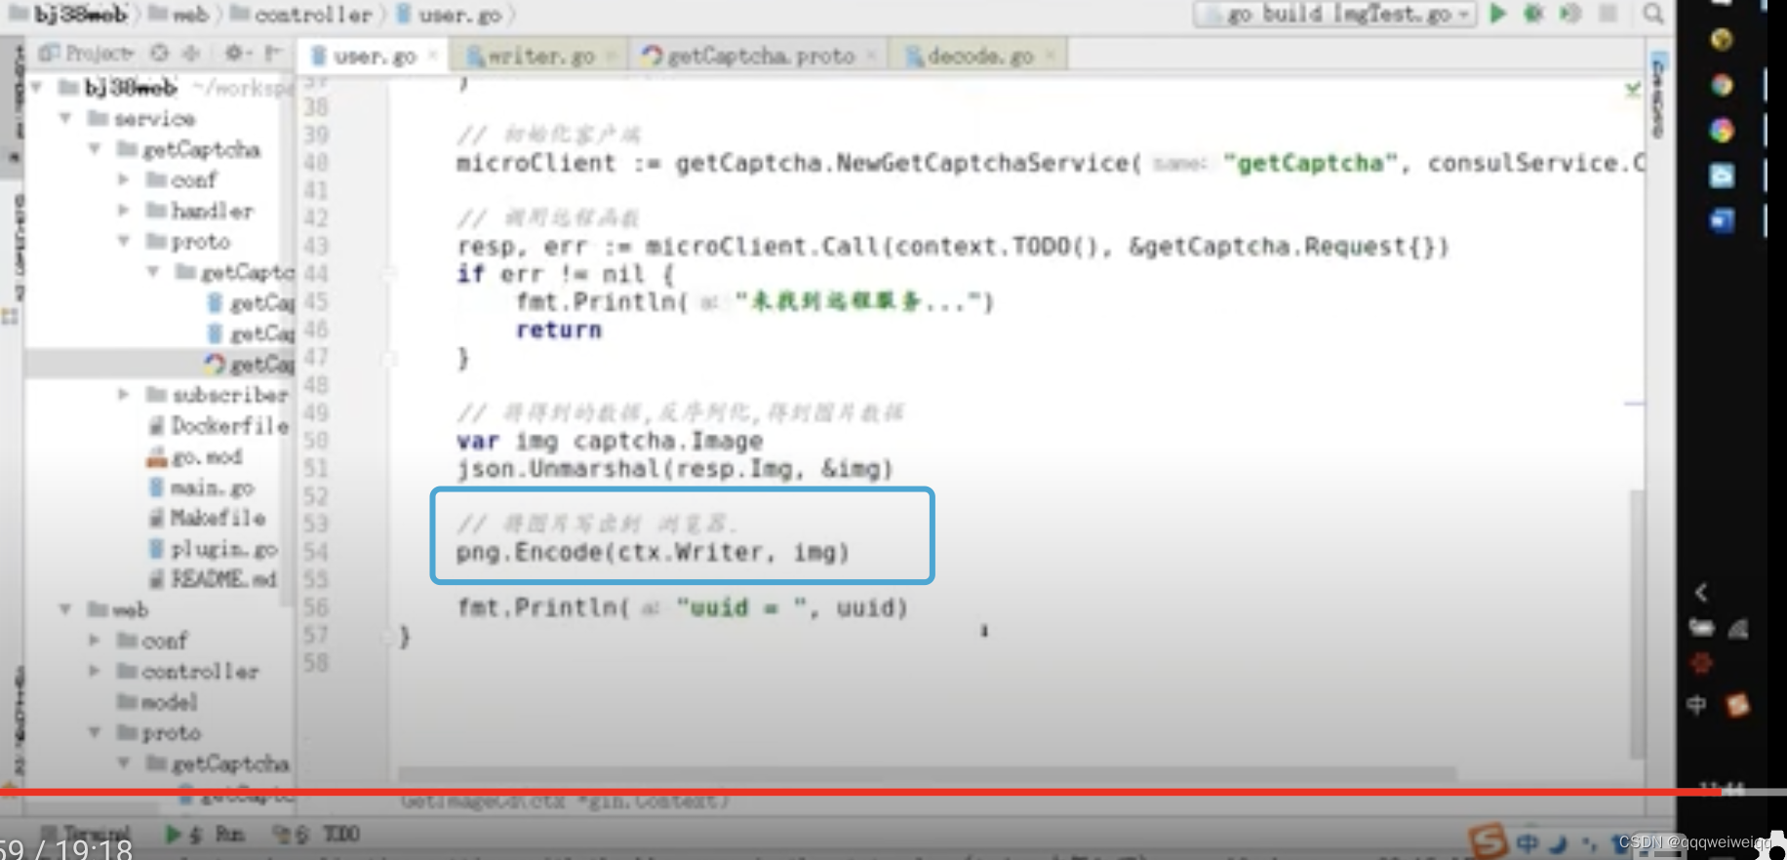1787x860 pixels.
Task: Click the left-pointing arrow in the right dark panel
Action: click(1701, 592)
